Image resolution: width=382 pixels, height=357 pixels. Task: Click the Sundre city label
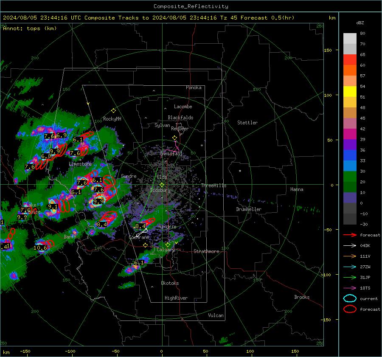[129, 176]
